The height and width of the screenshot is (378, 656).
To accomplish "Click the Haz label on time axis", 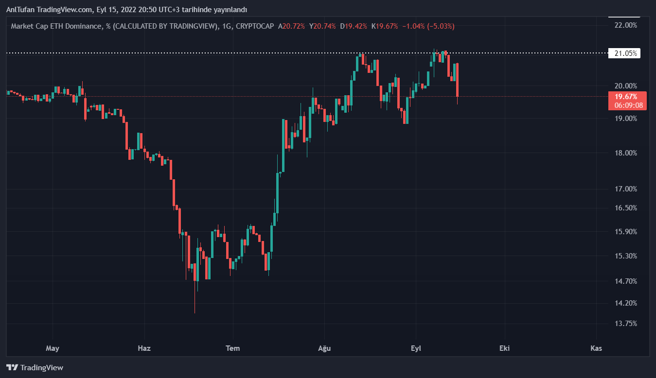I will tap(144, 348).
